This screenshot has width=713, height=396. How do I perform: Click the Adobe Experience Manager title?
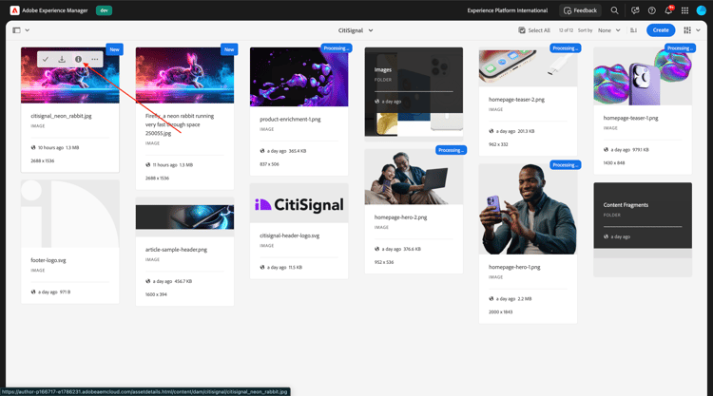(55, 10)
